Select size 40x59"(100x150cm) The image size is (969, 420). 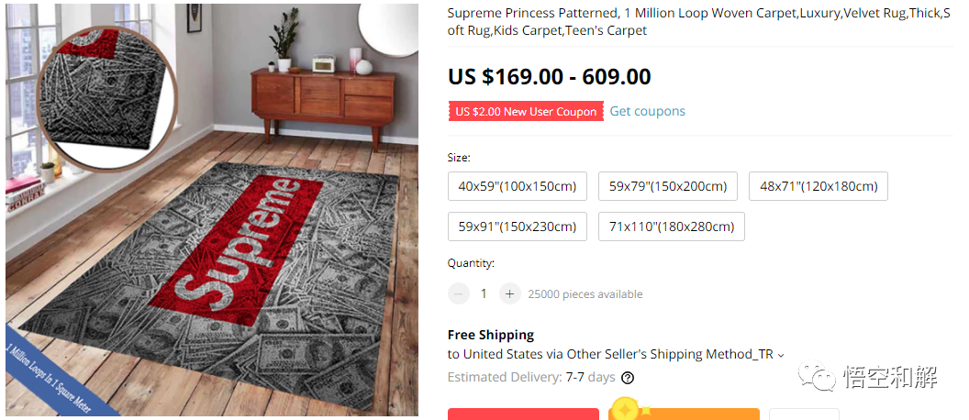click(517, 186)
